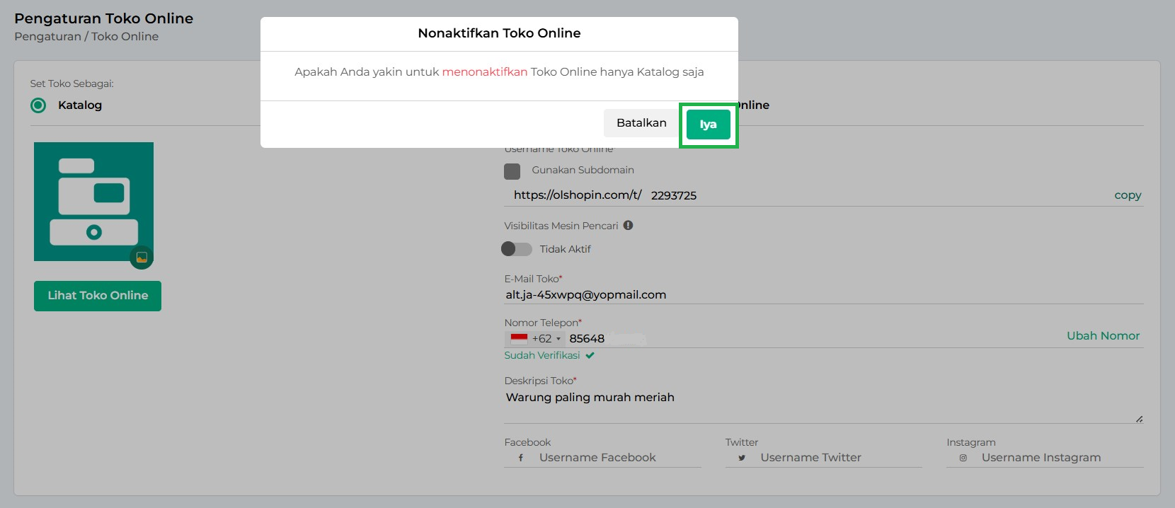Click into the Deskripsi Toko textarea
This screenshot has height=508, width=1175.
tap(821, 405)
